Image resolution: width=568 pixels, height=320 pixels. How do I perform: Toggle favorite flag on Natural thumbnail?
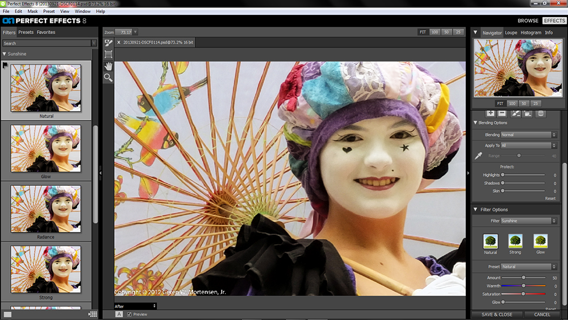tap(5, 65)
